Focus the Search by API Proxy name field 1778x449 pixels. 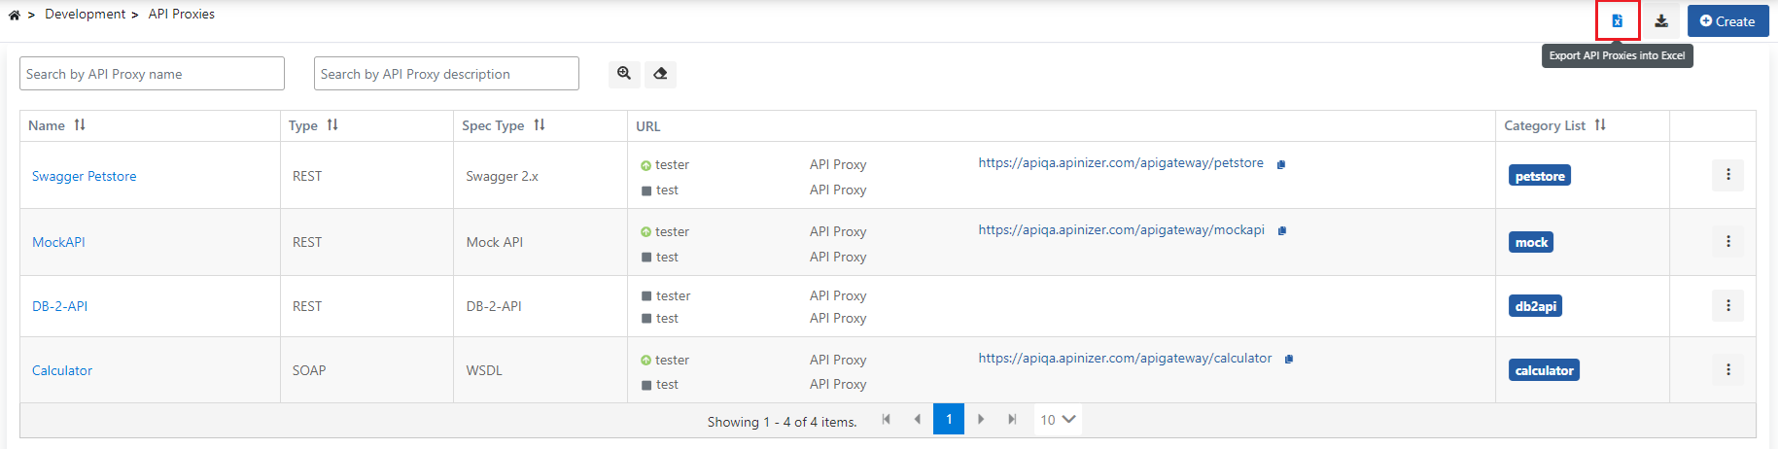pyautogui.click(x=152, y=74)
